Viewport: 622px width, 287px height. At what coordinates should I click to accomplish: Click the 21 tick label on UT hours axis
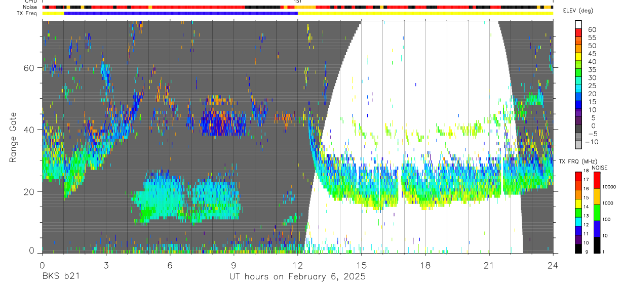pyautogui.click(x=489, y=265)
